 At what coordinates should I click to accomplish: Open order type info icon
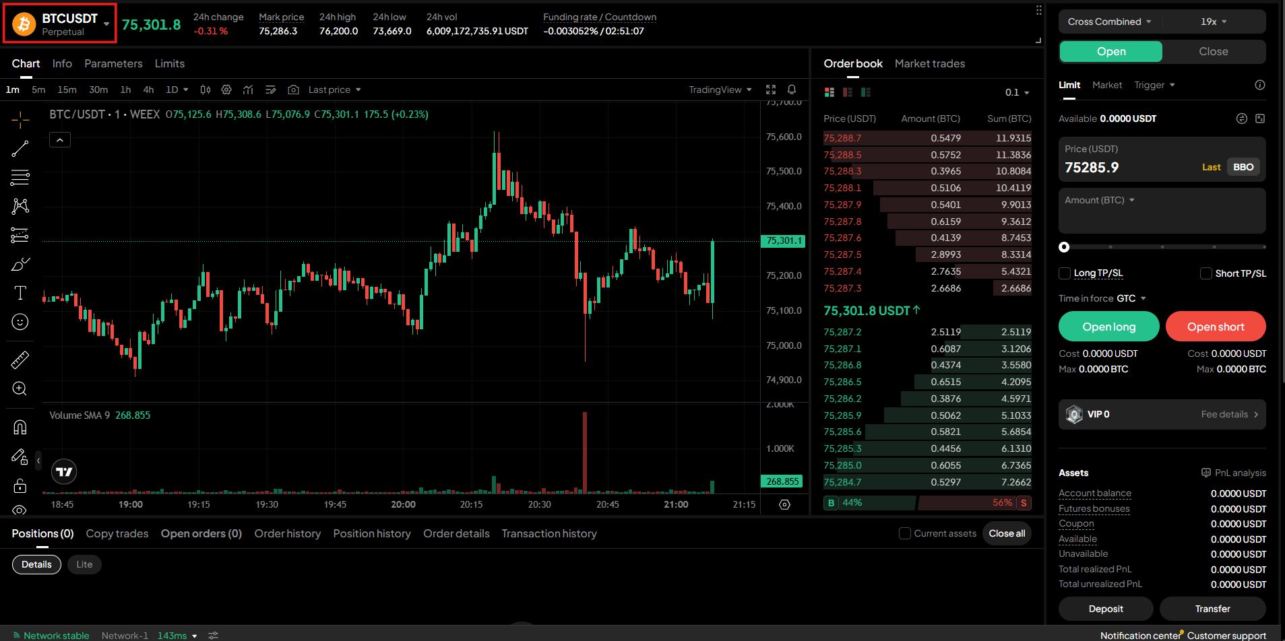coord(1260,85)
